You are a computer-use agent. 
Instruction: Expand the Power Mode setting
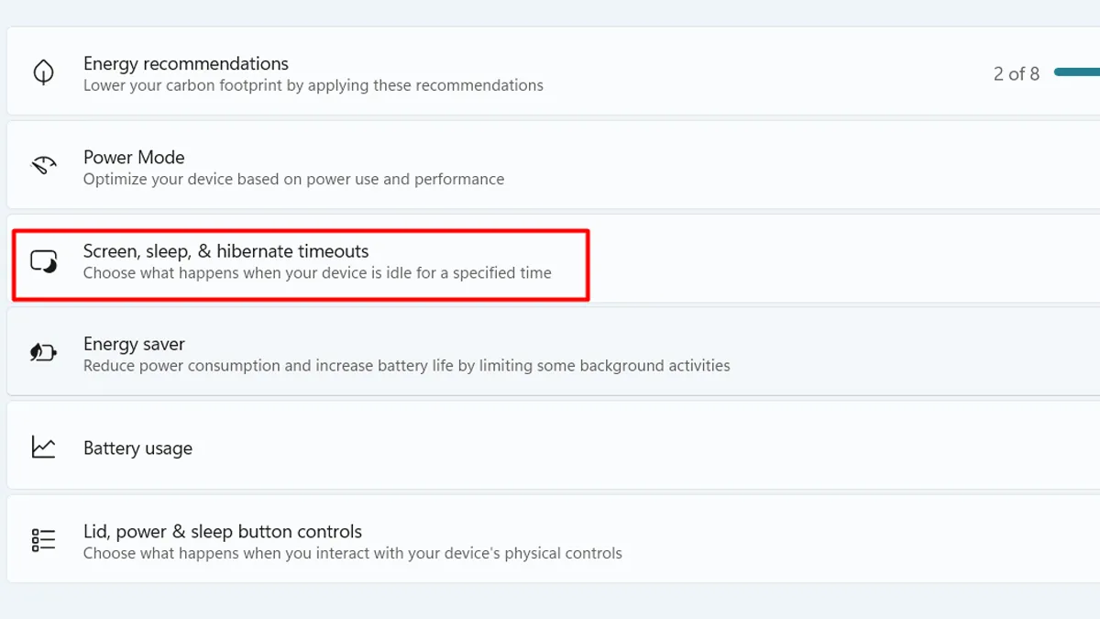(x=134, y=157)
